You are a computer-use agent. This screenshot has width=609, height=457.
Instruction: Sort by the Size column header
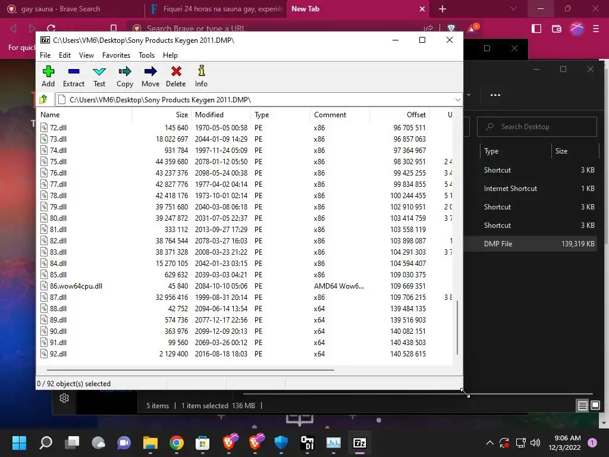162,115
